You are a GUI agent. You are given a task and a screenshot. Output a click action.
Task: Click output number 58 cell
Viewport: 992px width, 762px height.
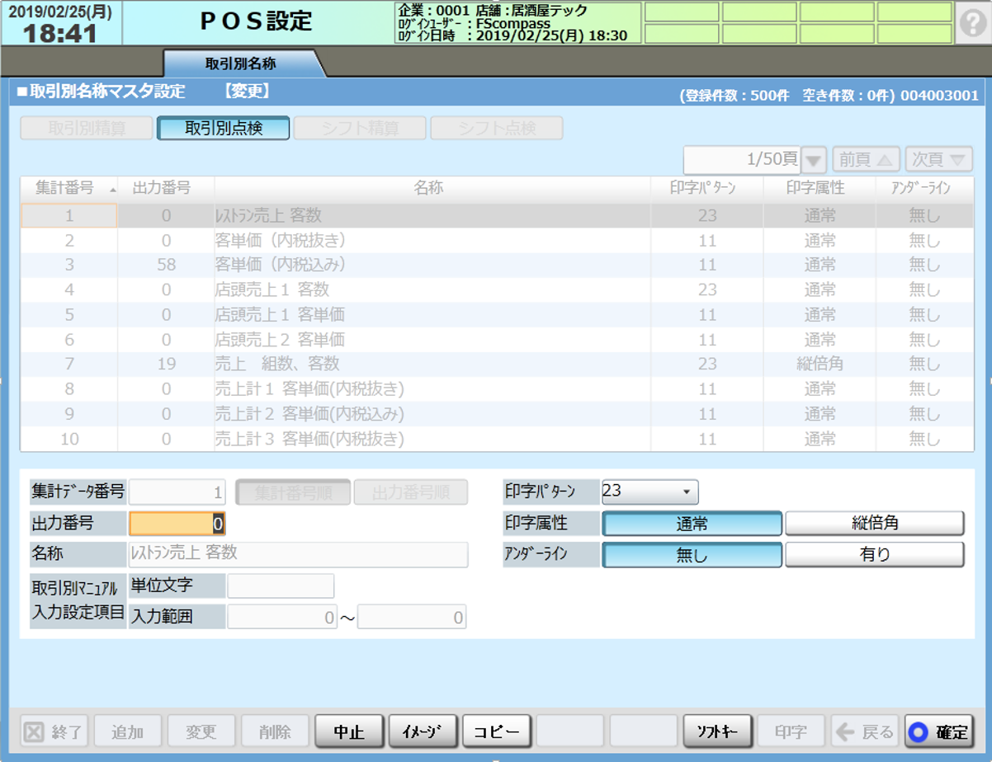coord(166,266)
